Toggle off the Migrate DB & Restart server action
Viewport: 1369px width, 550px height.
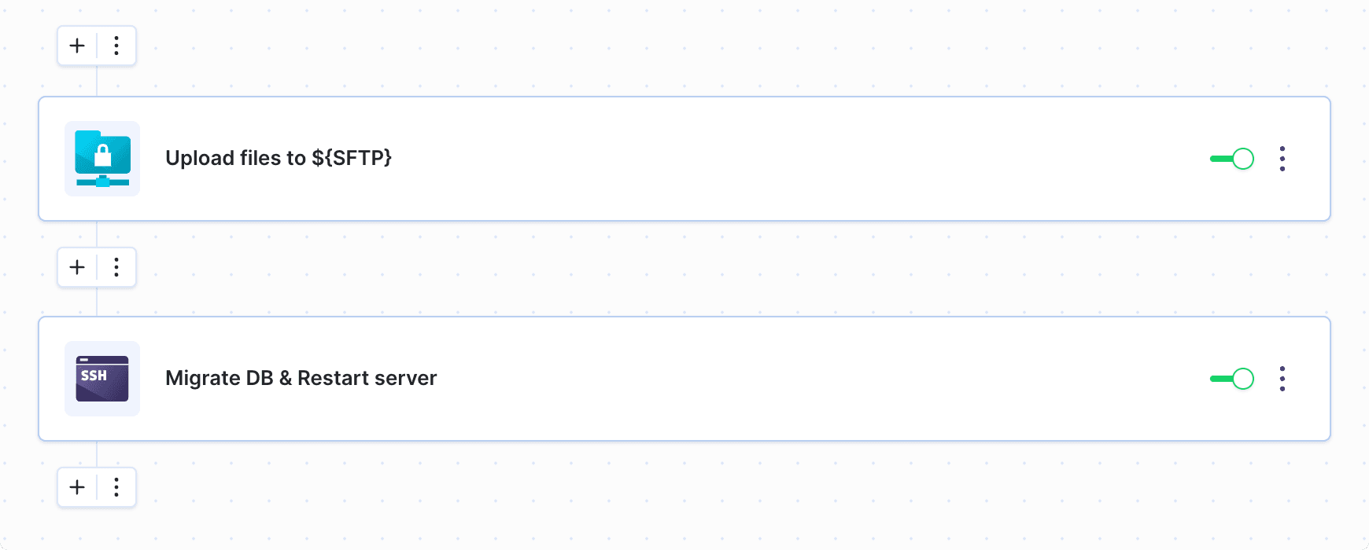1231,379
